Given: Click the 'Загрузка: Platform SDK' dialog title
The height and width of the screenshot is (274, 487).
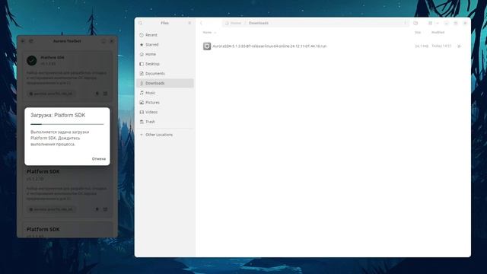Looking at the screenshot, I should [x=58, y=115].
